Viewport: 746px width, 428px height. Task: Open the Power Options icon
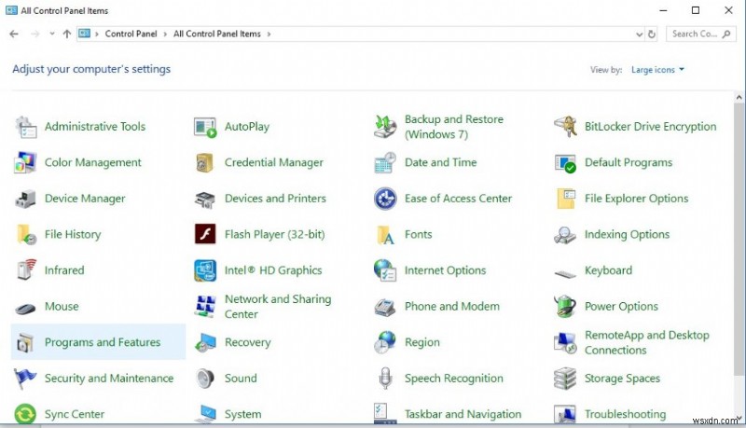[x=565, y=307]
